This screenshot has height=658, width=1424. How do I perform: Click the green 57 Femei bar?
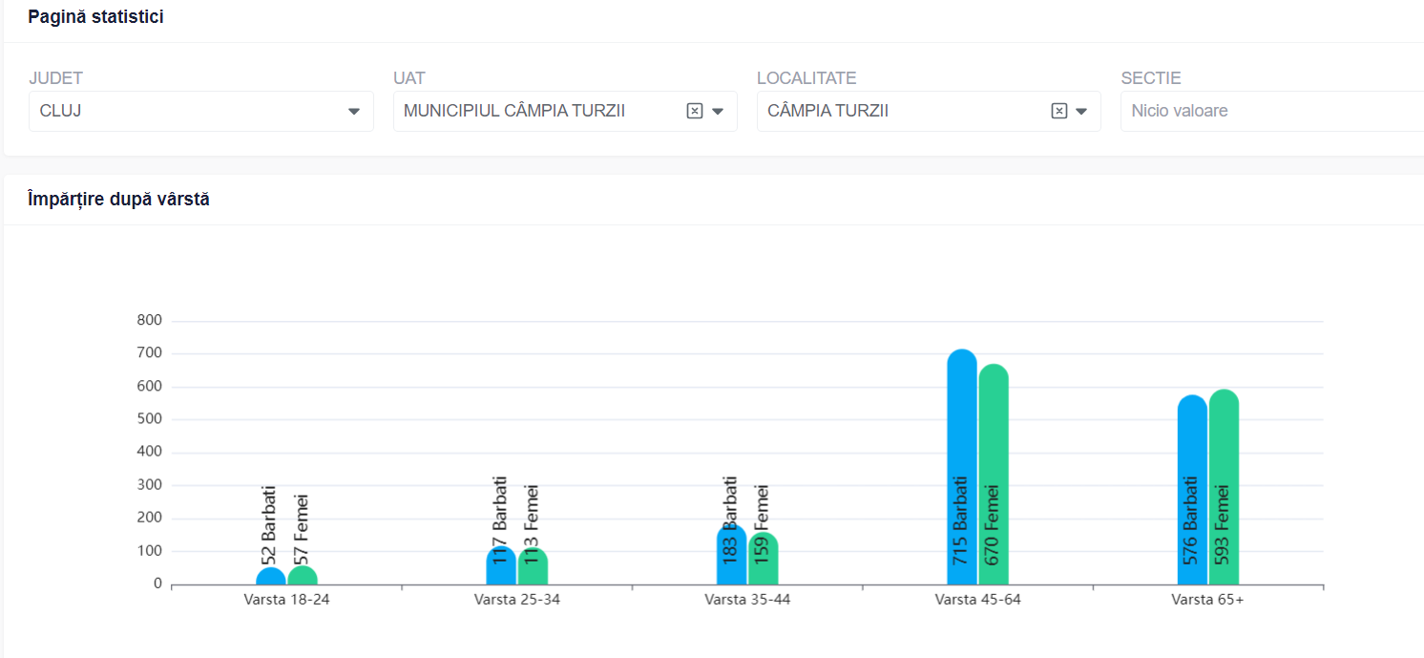[303, 576]
